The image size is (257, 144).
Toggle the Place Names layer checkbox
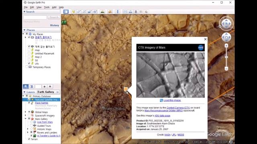[x=29, y=103]
